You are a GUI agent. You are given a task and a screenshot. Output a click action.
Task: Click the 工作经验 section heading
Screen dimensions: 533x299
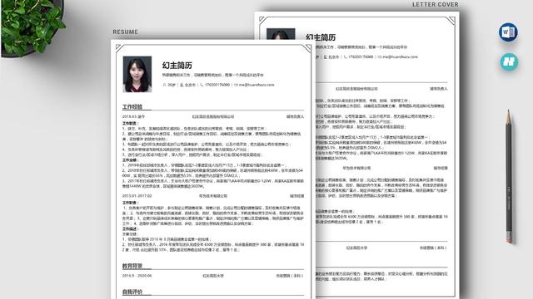coord(132,107)
